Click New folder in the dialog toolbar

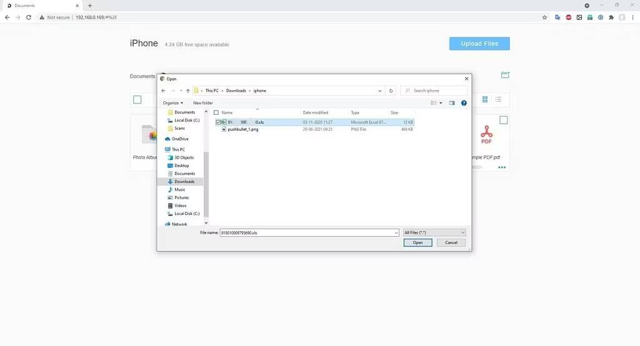pyautogui.click(x=203, y=103)
